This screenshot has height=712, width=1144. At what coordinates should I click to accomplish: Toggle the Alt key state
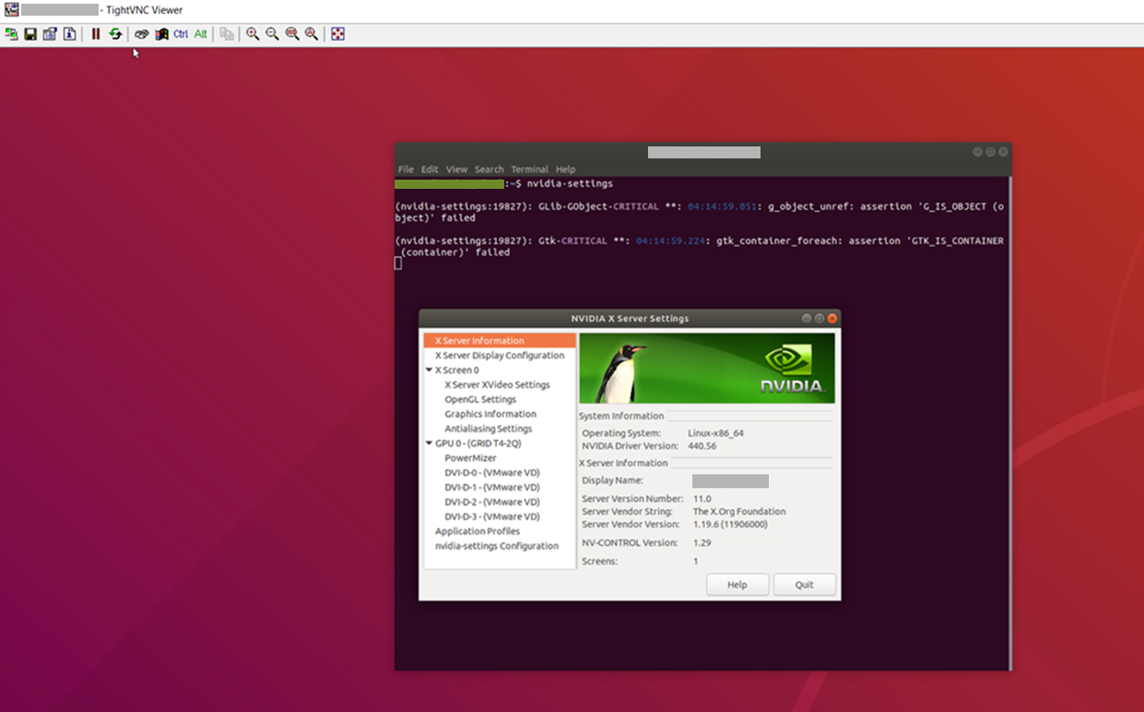(200, 33)
